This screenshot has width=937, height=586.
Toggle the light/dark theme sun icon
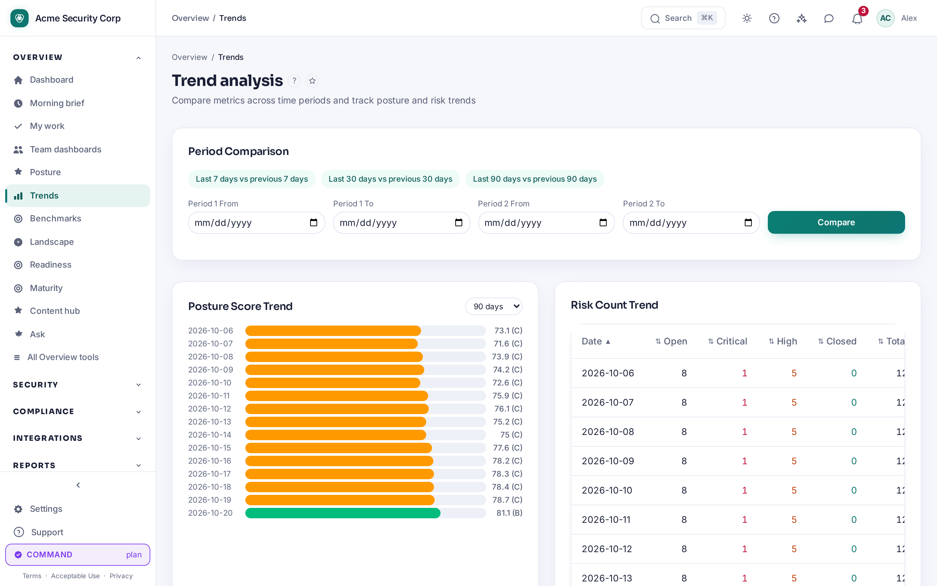[747, 18]
